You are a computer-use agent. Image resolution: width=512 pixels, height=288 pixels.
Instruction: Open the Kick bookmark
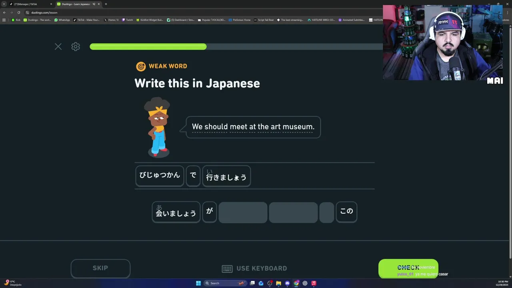[x=16, y=20]
